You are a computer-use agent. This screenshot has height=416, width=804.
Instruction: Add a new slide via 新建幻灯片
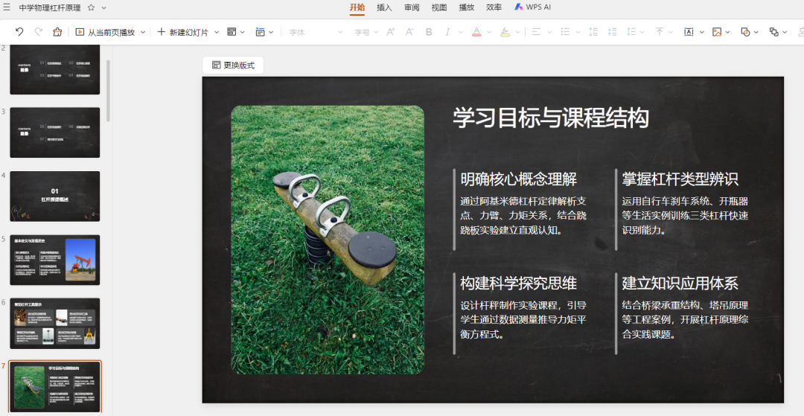tap(182, 32)
